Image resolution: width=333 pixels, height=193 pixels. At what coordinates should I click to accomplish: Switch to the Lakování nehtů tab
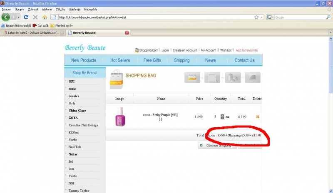coord(31,32)
